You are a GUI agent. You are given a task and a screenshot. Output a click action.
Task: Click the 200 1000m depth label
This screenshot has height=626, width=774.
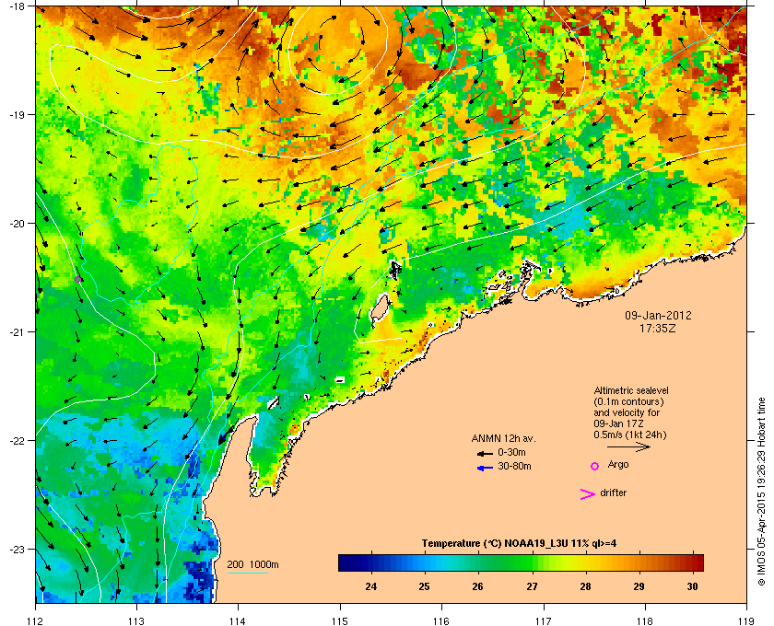[252, 564]
